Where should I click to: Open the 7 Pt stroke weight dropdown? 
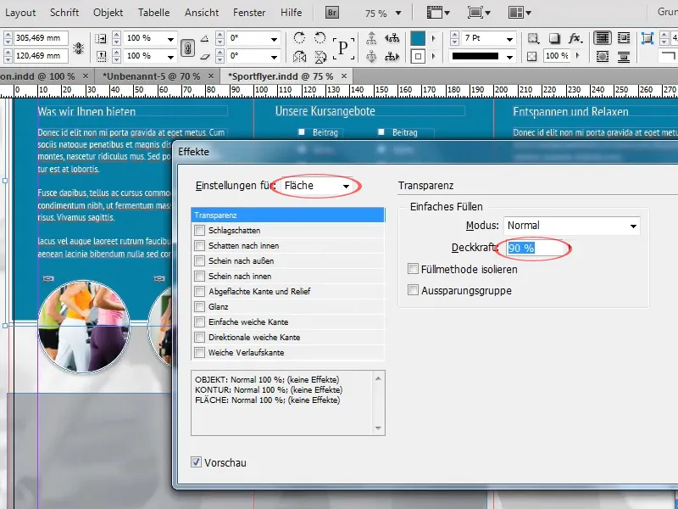tap(509, 39)
